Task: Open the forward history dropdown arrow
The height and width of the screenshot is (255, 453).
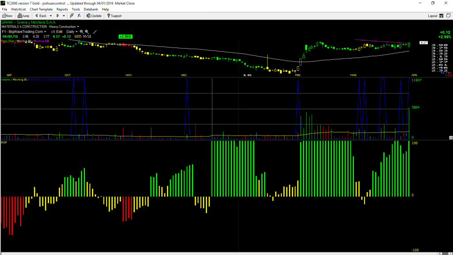Action: 64,16
